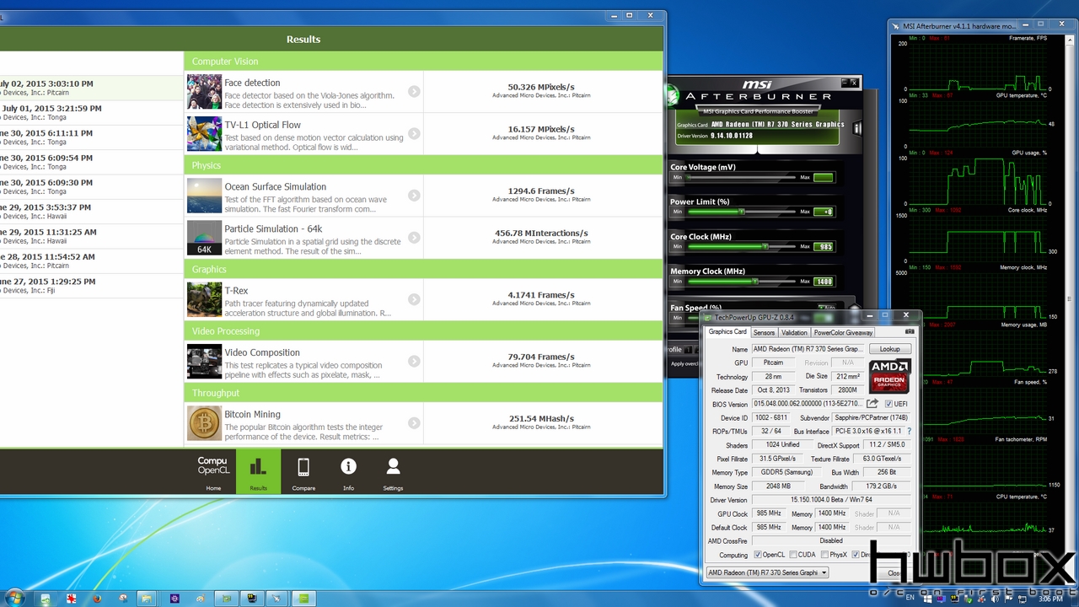Switch to the Sensors tab in GPU-Z
The height and width of the screenshot is (607, 1079).
click(x=764, y=332)
